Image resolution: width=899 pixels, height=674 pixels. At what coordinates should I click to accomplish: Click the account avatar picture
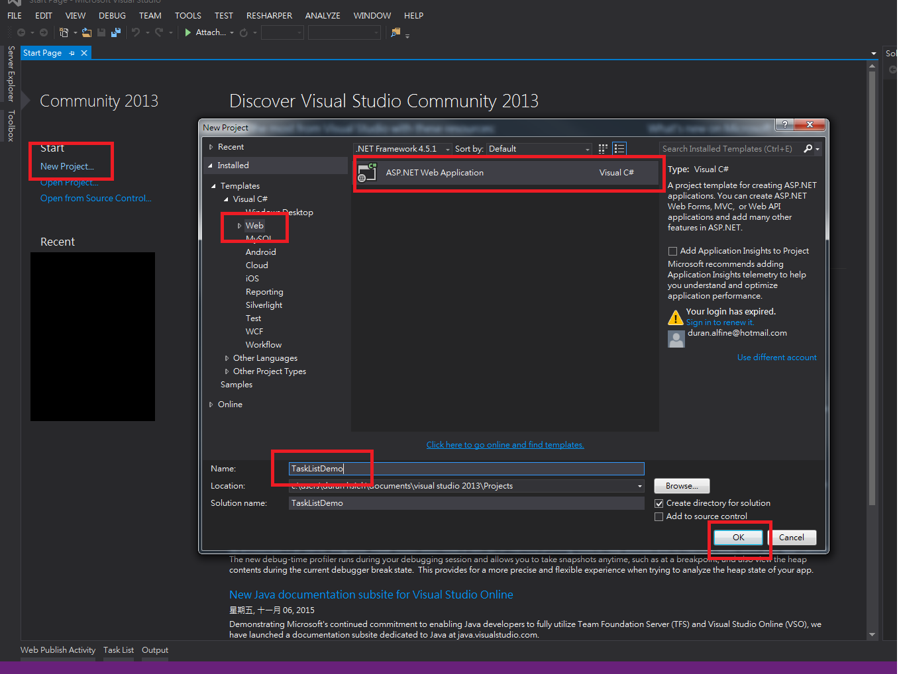[x=676, y=339]
